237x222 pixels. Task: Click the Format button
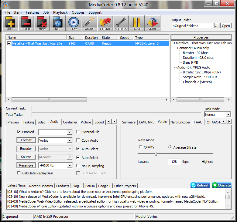pyautogui.click(x=26, y=140)
